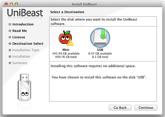Viewport: 165px width, 117px height.
Task: Select the USB drive destination icon
Action: tap(100, 38)
